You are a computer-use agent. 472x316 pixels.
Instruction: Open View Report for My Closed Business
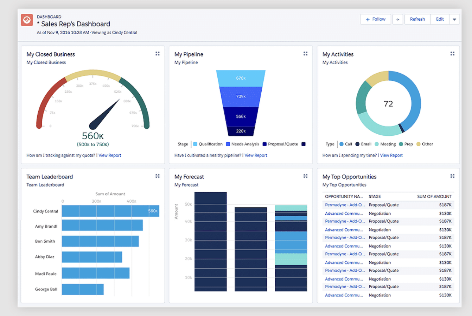pyautogui.click(x=110, y=155)
